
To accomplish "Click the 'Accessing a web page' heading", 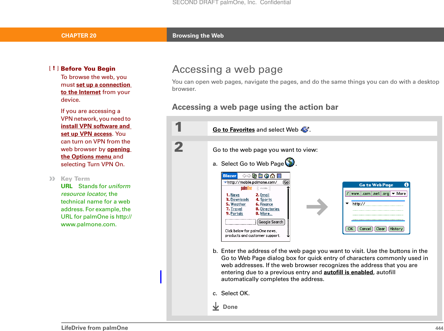I will click(x=227, y=69).
